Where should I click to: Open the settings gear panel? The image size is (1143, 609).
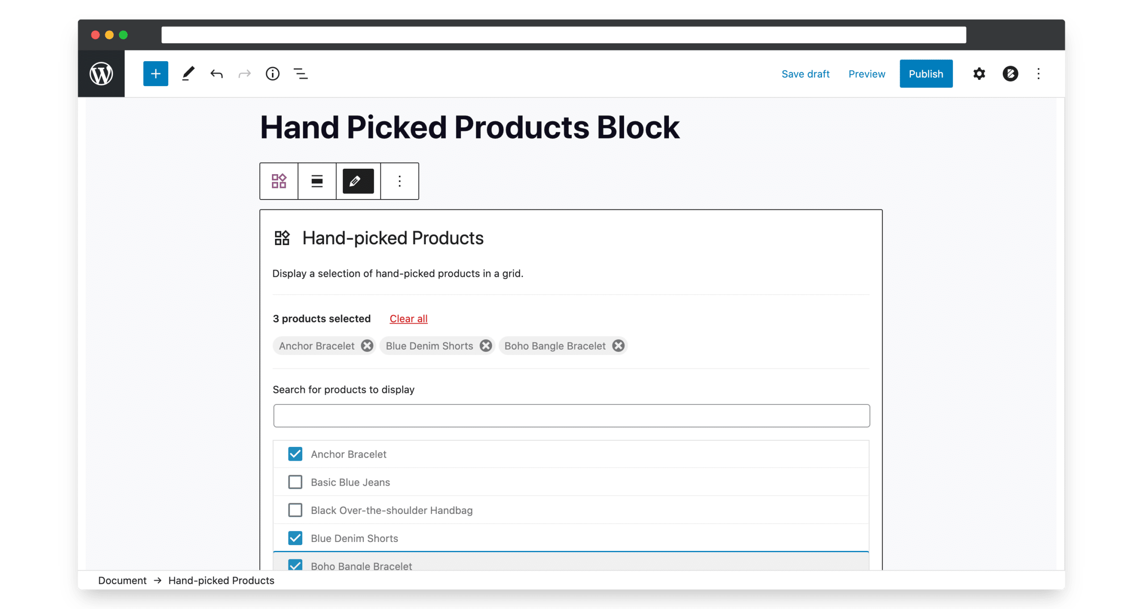tap(979, 74)
